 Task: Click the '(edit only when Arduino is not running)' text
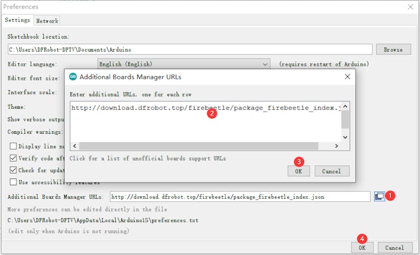click(69, 231)
